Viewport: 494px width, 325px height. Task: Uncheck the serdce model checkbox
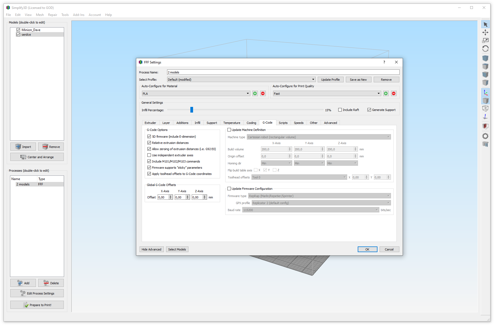click(x=18, y=35)
